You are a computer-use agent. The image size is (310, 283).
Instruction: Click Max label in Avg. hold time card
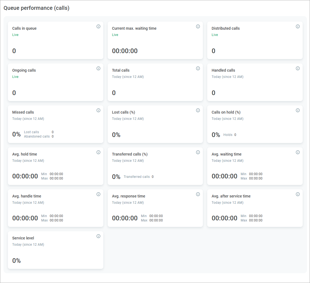[45, 178]
